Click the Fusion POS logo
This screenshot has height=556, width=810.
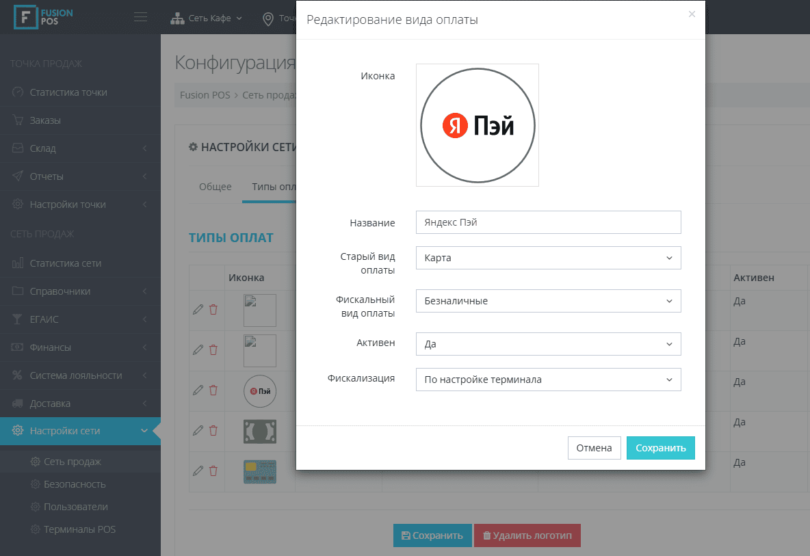43,17
